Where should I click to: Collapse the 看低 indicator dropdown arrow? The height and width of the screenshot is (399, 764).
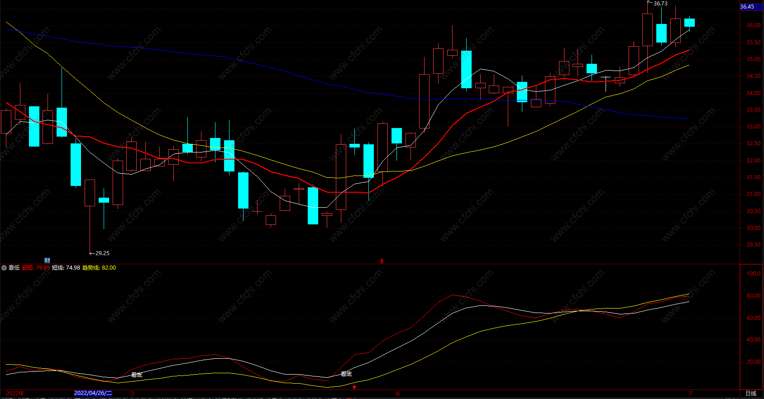click(x=4, y=268)
